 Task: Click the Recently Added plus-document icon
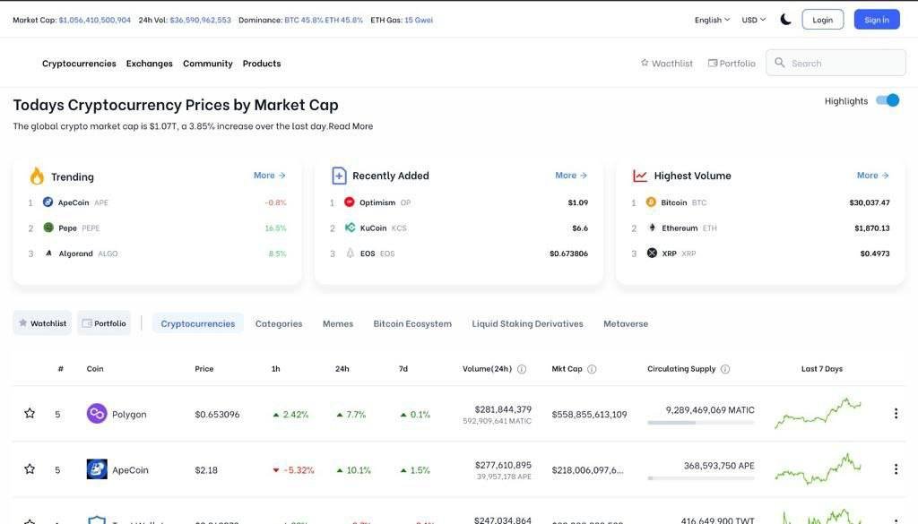[339, 176]
